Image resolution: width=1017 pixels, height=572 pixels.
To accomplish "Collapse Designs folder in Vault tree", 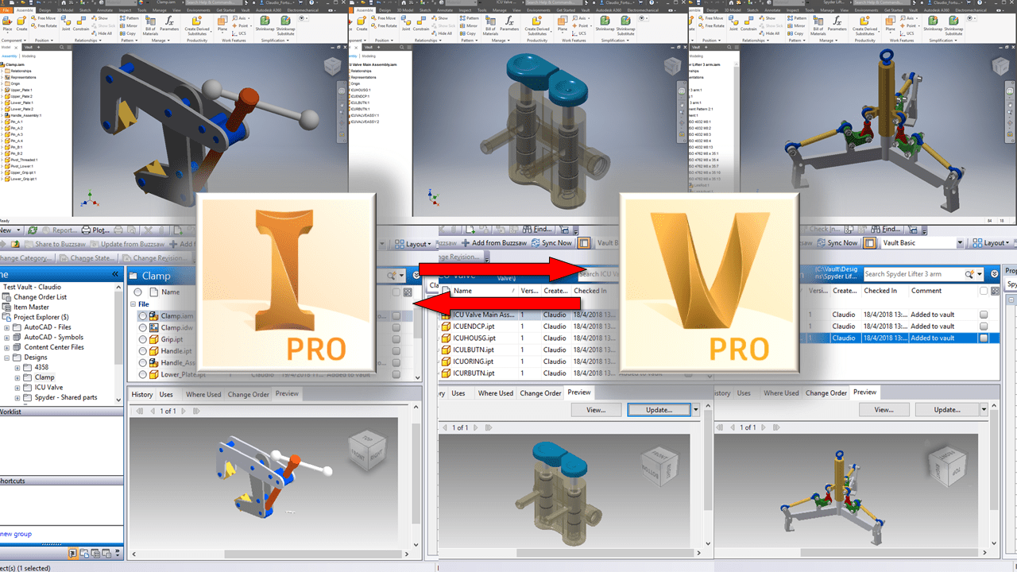I will pos(7,357).
